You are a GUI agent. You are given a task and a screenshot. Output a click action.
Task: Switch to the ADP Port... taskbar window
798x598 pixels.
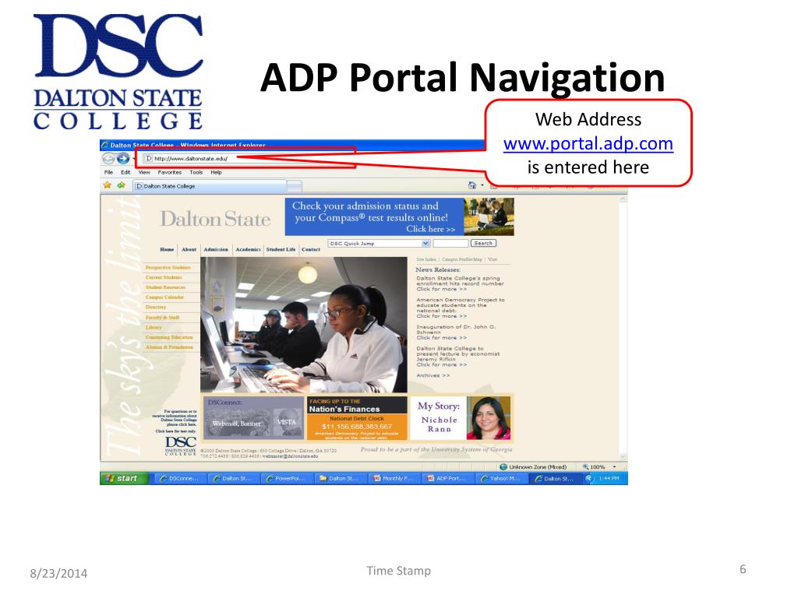pos(447,479)
